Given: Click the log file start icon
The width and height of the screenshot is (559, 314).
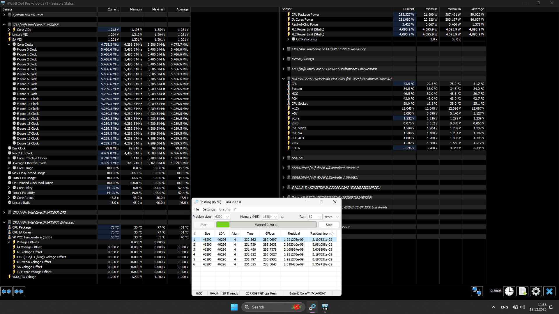Looking at the screenshot, I should click(x=522, y=291).
